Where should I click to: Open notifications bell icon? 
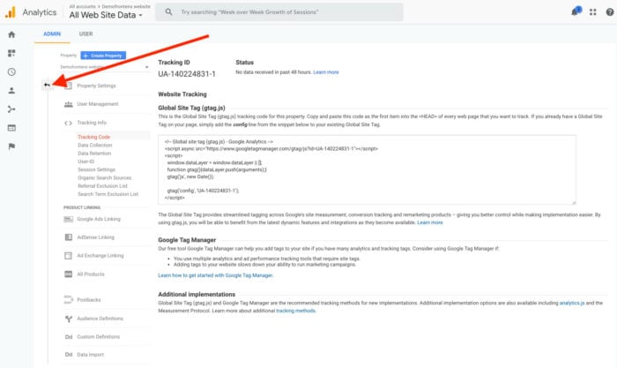[576, 11]
